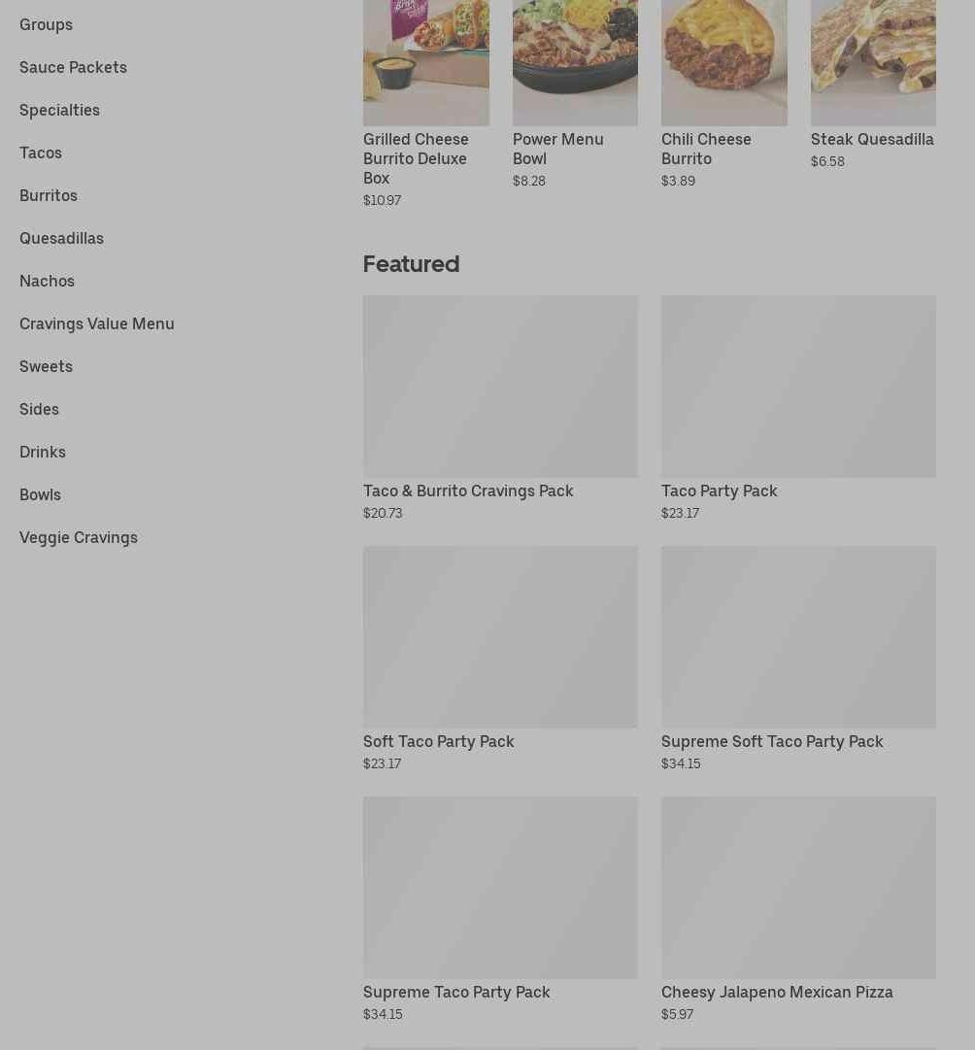Select Sauce Packets category

tap(73, 68)
